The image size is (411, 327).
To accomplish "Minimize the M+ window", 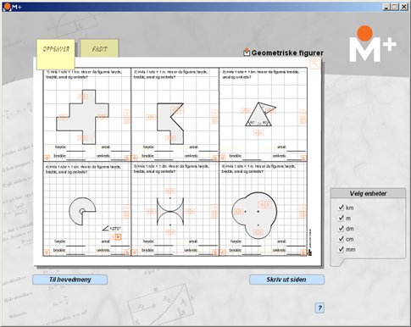I will coord(386,7).
